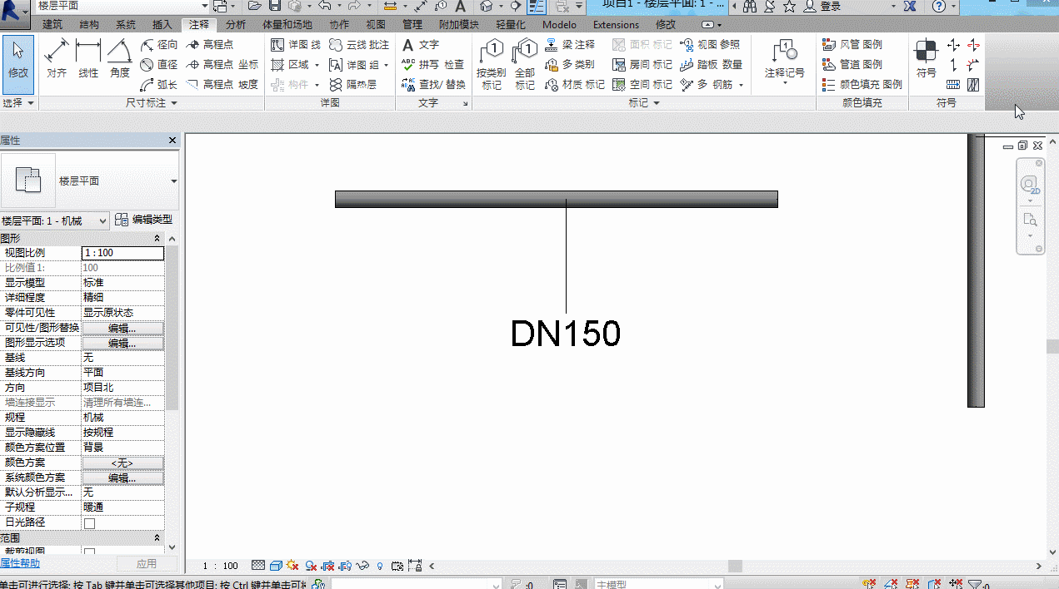
Task: Expand the 尺寸标注 panel dropdown
Action: click(x=152, y=103)
